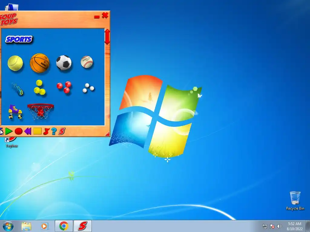Screen dimensions: 310x232
Task: Minimize the Soup Toys toybox window
Action: point(97,17)
